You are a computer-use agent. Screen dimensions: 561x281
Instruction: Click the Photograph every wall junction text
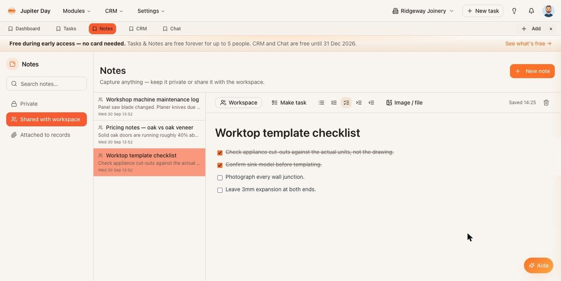[x=265, y=177]
